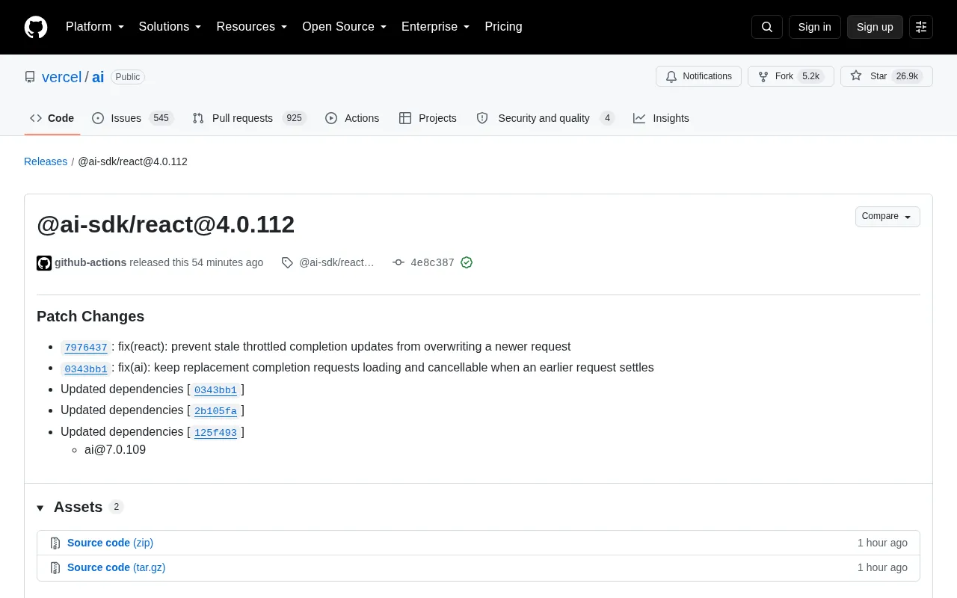Viewport: 957px width, 598px height.
Task: Open commit 2b105fa dependency link
Action: tap(215, 410)
